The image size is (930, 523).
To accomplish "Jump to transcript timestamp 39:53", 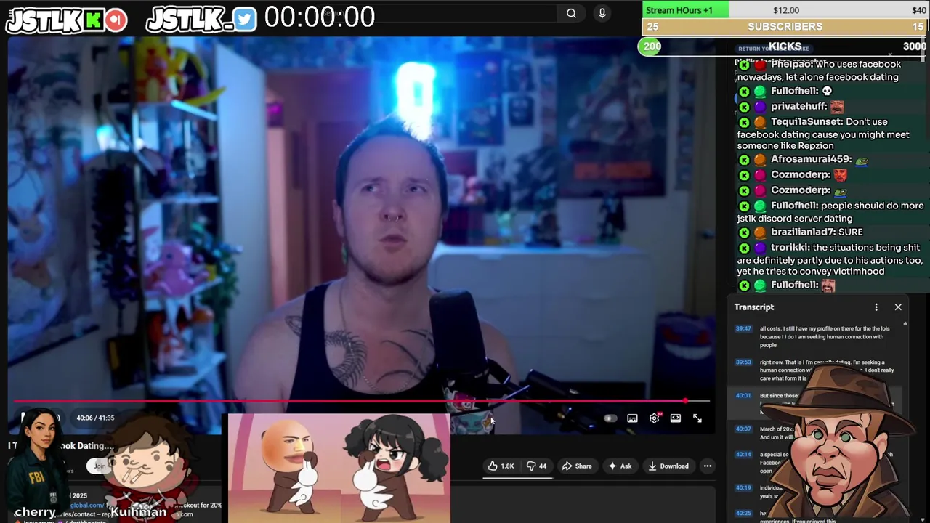I will 743,362.
